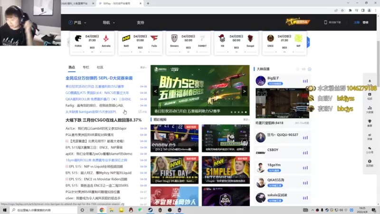Open headline 三月份CSGO在线人数回落8.37%
The image size is (380, 214).
tap(104, 120)
